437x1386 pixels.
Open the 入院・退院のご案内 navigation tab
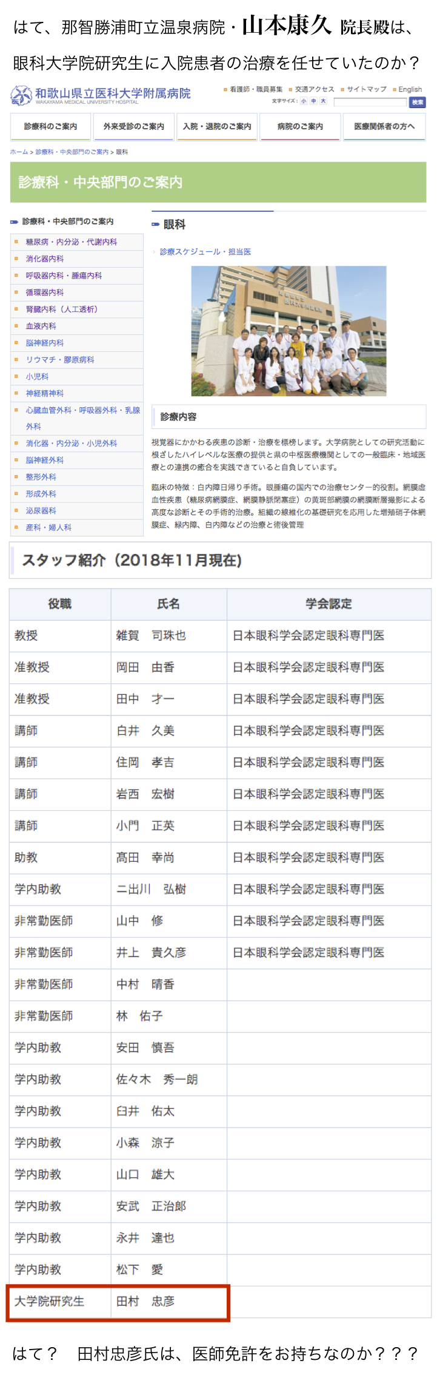coord(217,126)
